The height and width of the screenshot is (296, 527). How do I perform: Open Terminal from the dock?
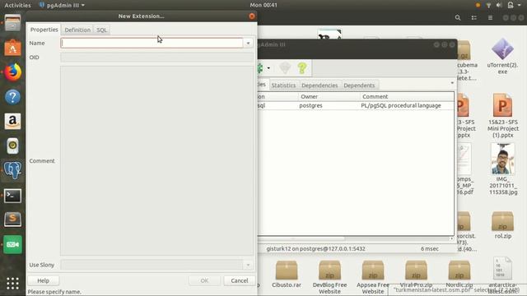[x=12, y=196]
